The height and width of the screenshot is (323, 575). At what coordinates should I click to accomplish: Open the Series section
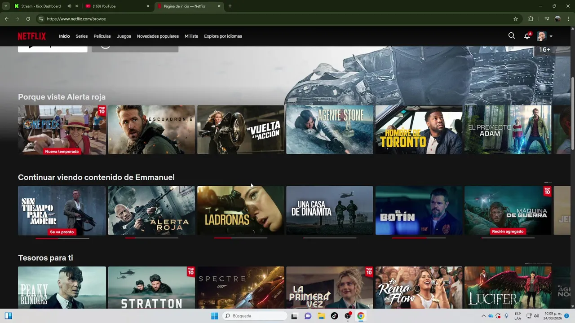click(x=81, y=36)
